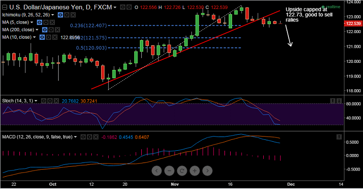The height and width of the screenshot is (189, 363).
Task: Select the 0.5(120.903) Fibonacci level label
Action: coord(91,48)
